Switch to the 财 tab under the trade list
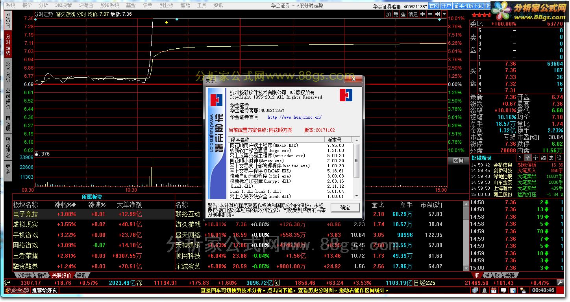This screenshot has height=302, width=570. [498, 275]
